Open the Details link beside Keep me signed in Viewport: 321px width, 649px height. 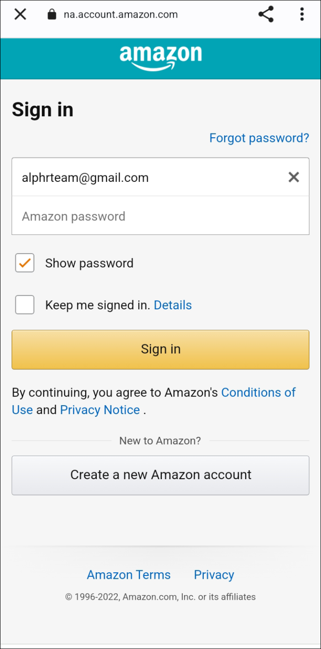(x=173, y=305)
